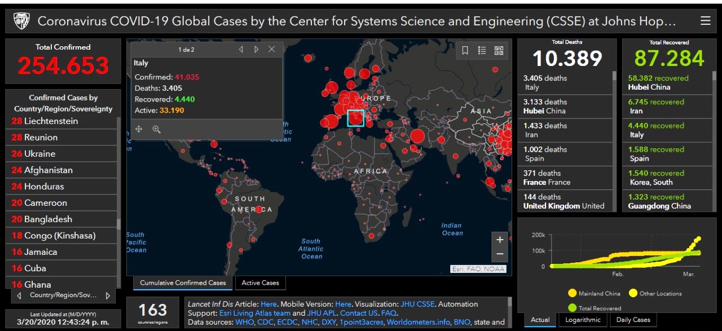Screen dimensions: 722x331
Task: Select Cameroon in the country list
Action: (61, 203)
